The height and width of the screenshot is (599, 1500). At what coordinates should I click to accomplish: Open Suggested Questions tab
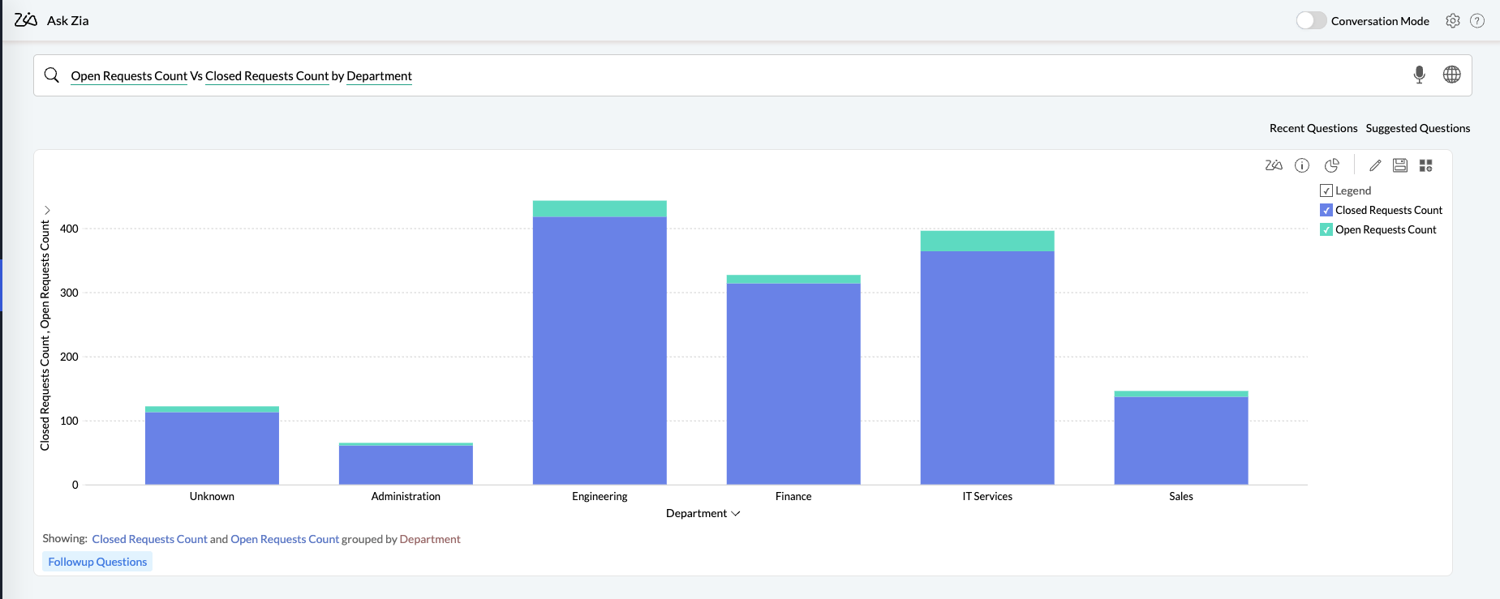(x=1417, y=128)
